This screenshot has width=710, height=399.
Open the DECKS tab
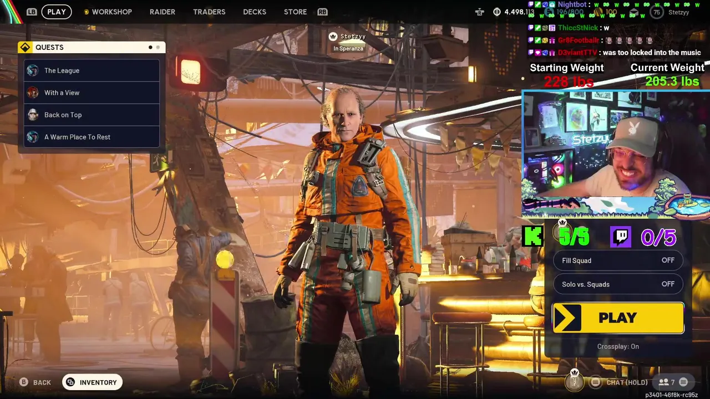coord(255,12)
